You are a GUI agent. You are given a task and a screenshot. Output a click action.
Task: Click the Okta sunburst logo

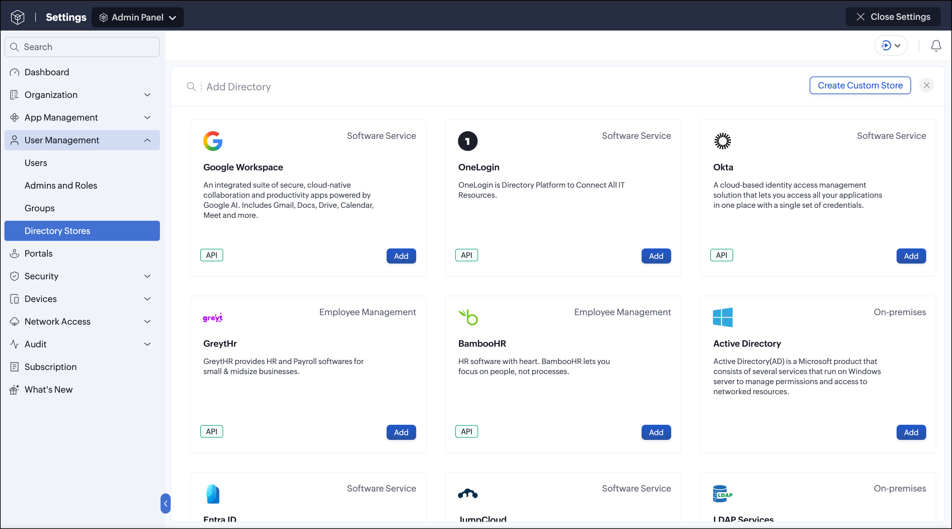(722, 141)
